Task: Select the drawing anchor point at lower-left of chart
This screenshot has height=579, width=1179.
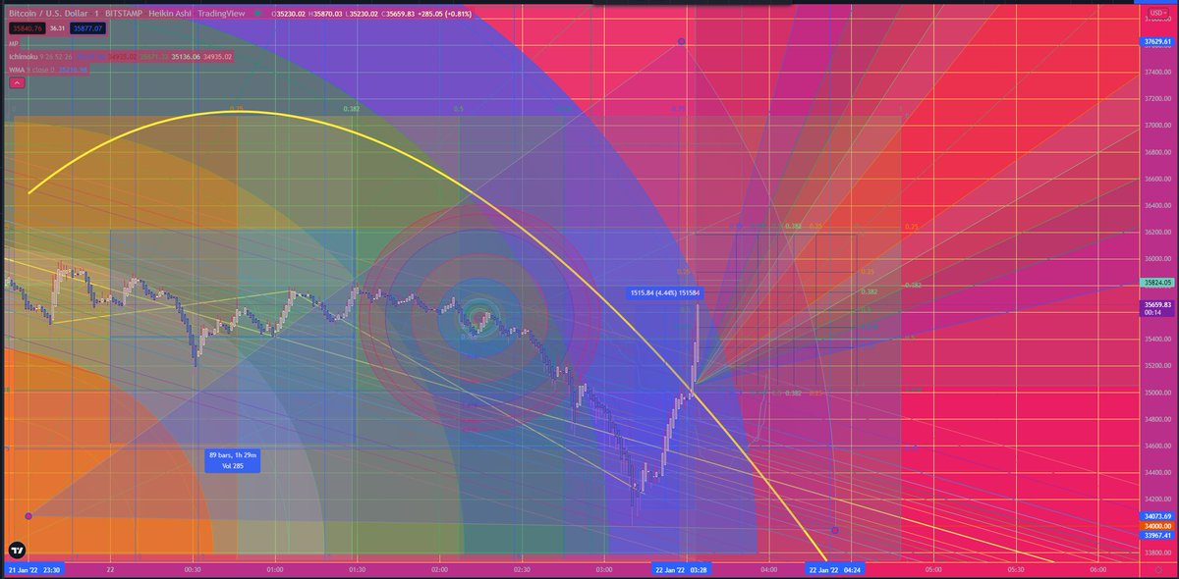Action: 28,516
